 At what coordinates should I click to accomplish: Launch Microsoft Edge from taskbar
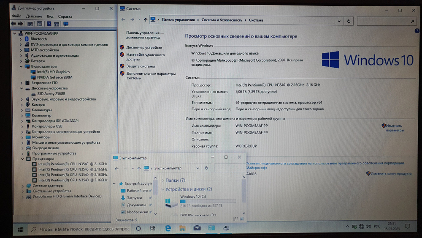(x=168, y=228)
